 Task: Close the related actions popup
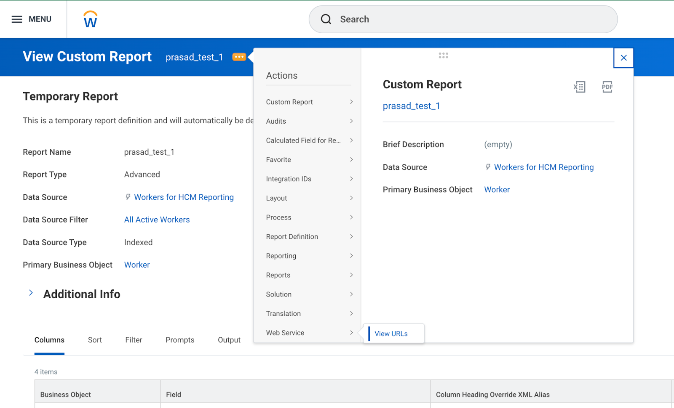coord(623,58)
